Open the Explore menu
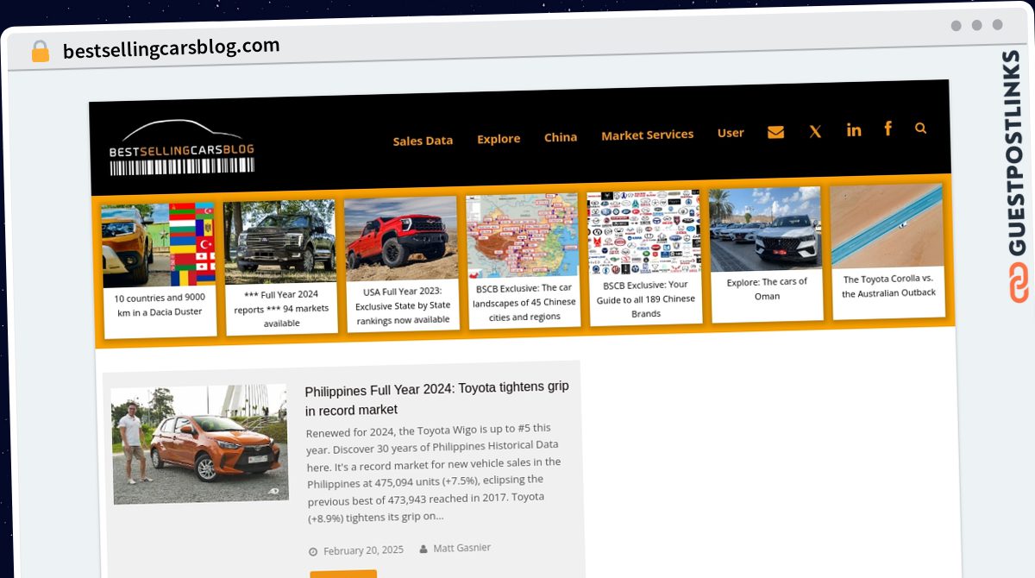This screenshot has height=578, width=1035. coord(499,138)
